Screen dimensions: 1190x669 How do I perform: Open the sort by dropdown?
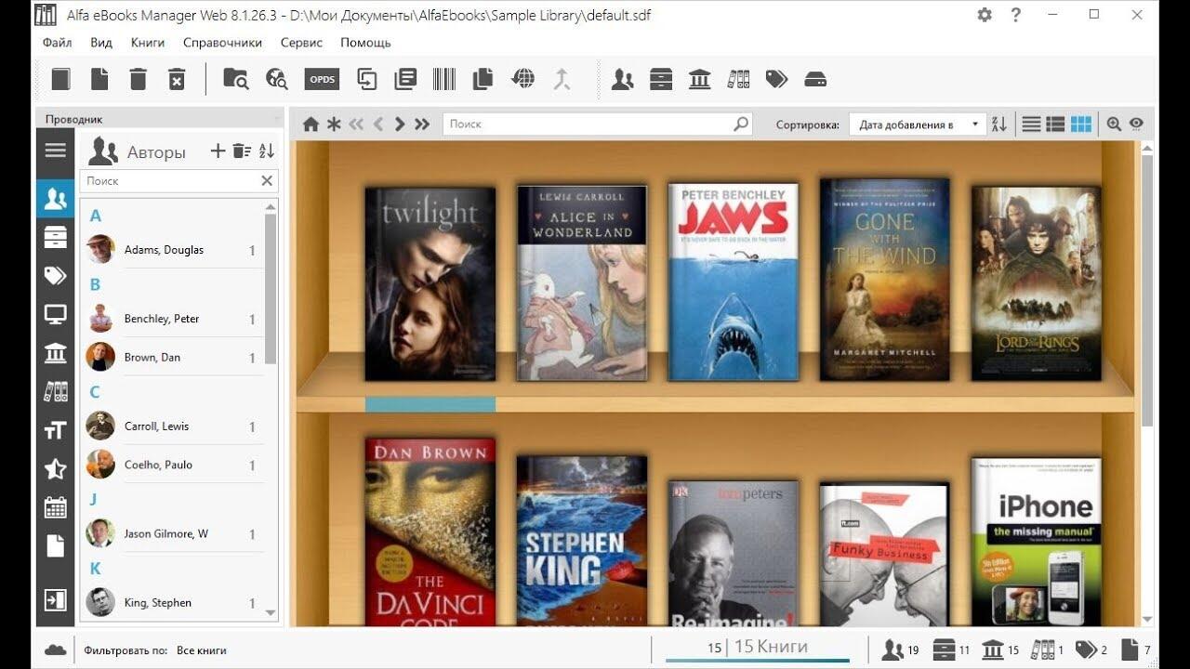click(x=917, y=125)
